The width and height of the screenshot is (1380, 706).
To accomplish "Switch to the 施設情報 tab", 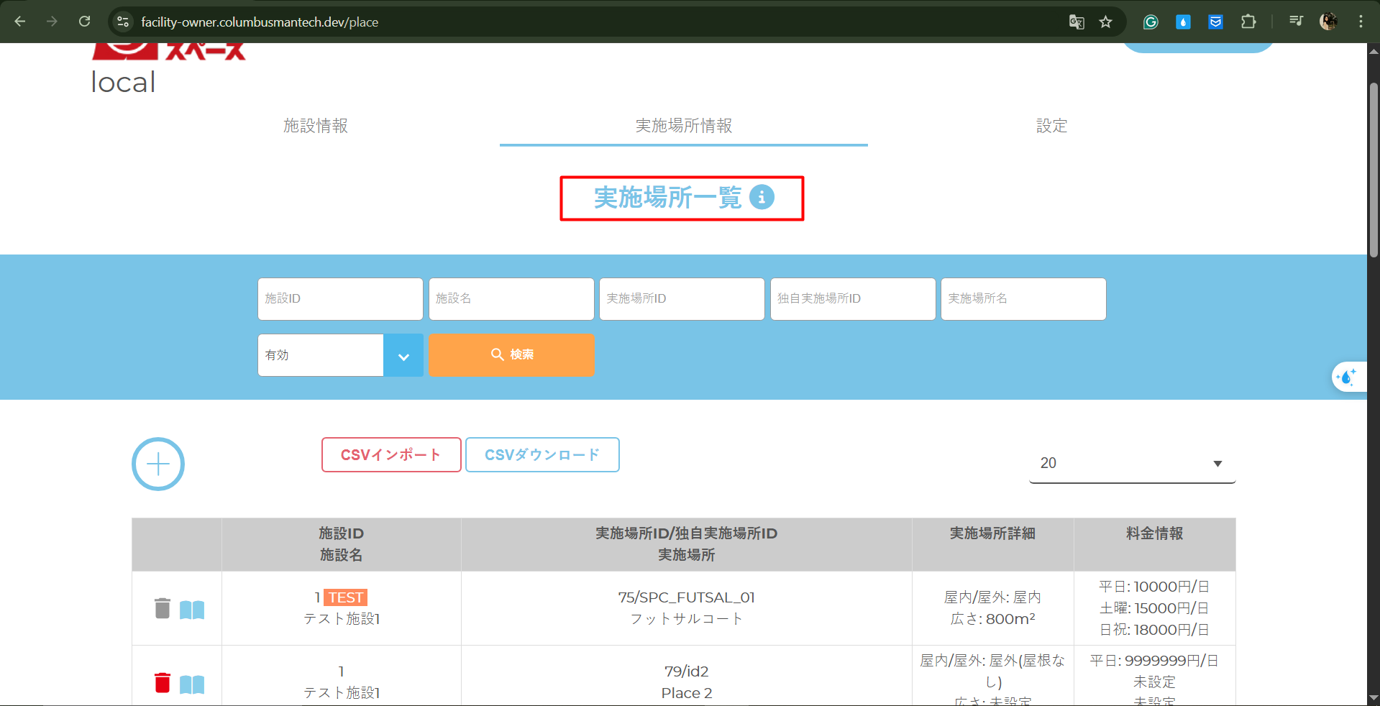I will 316,126.
